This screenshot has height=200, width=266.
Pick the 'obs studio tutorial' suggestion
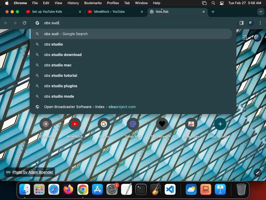131,76
